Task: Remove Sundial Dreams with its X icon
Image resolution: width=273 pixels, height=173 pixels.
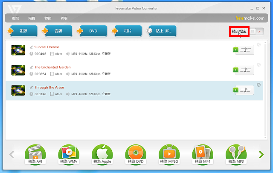Action: coord(259,45)
